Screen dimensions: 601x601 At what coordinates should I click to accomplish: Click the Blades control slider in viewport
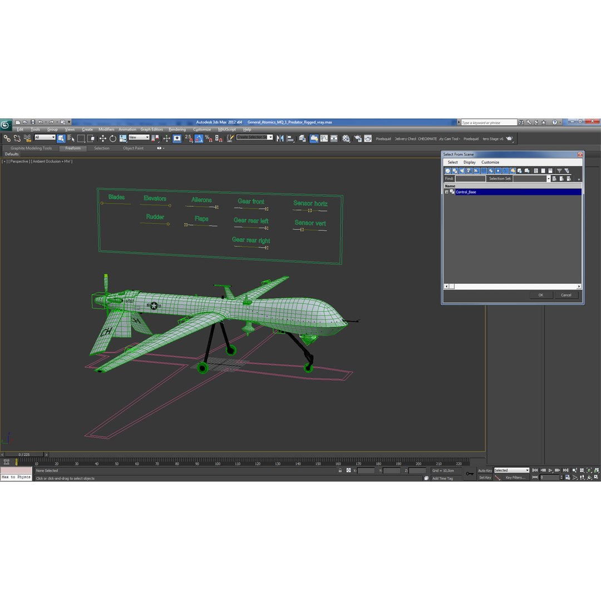(x=115, y=204)
